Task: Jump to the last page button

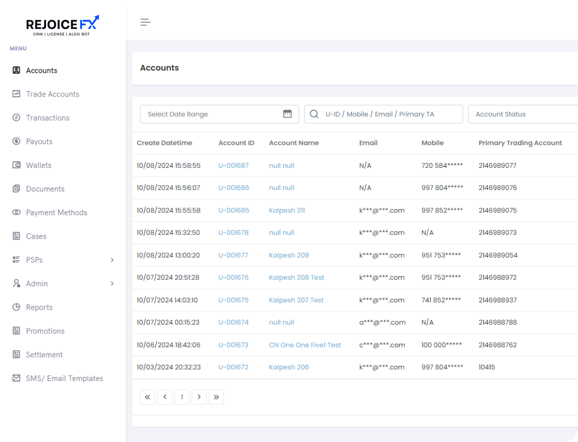Action: click(216, 397)
